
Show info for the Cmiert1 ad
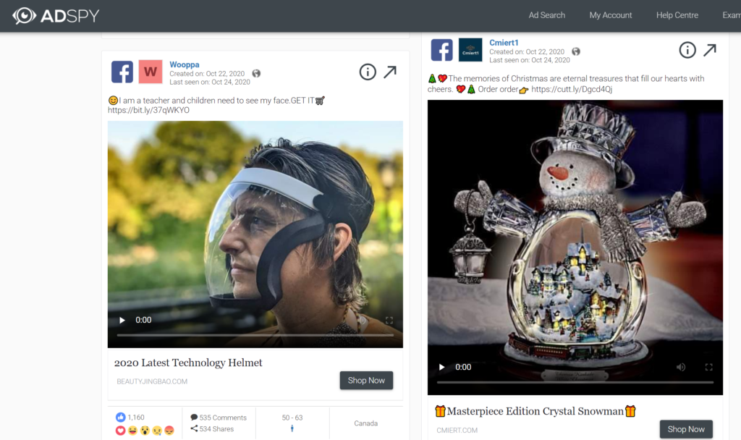[687, 50]
